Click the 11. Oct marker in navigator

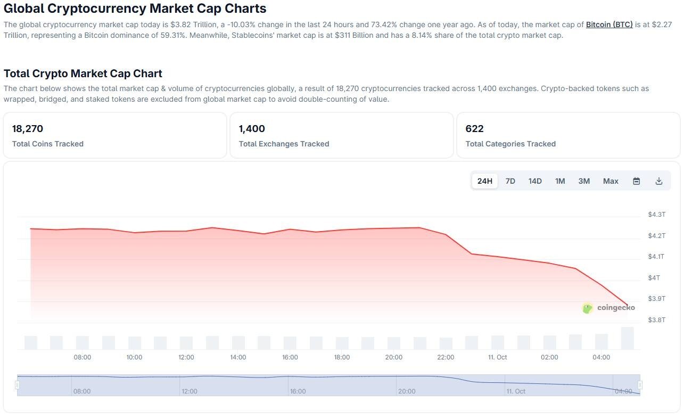[515, 391]
